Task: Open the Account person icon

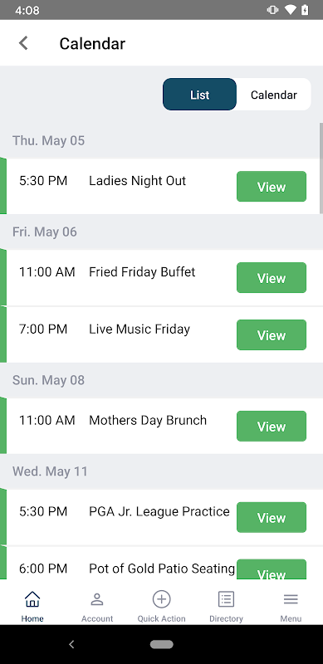Action: click(97, 599)
